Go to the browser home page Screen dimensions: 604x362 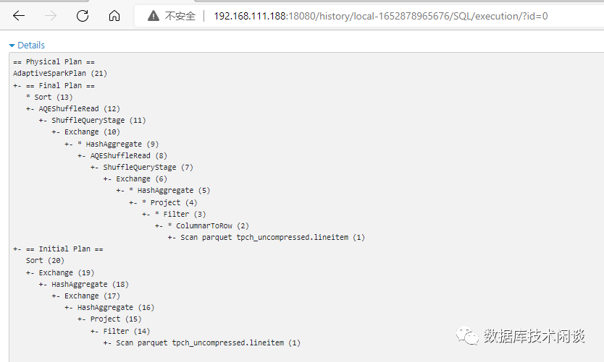click(114, 16)
